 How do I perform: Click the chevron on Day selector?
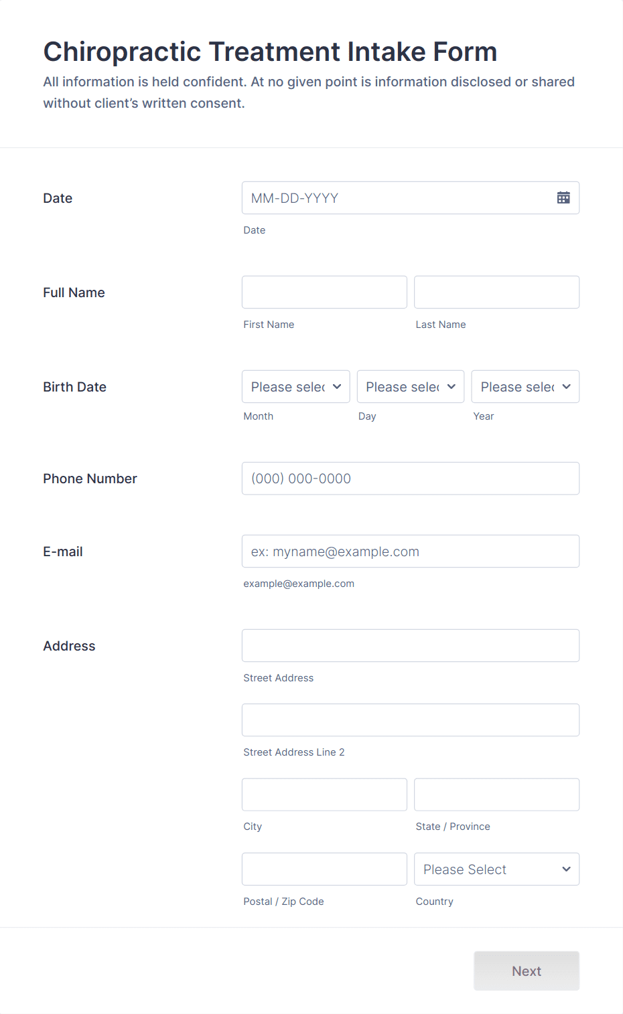(452, 386)
